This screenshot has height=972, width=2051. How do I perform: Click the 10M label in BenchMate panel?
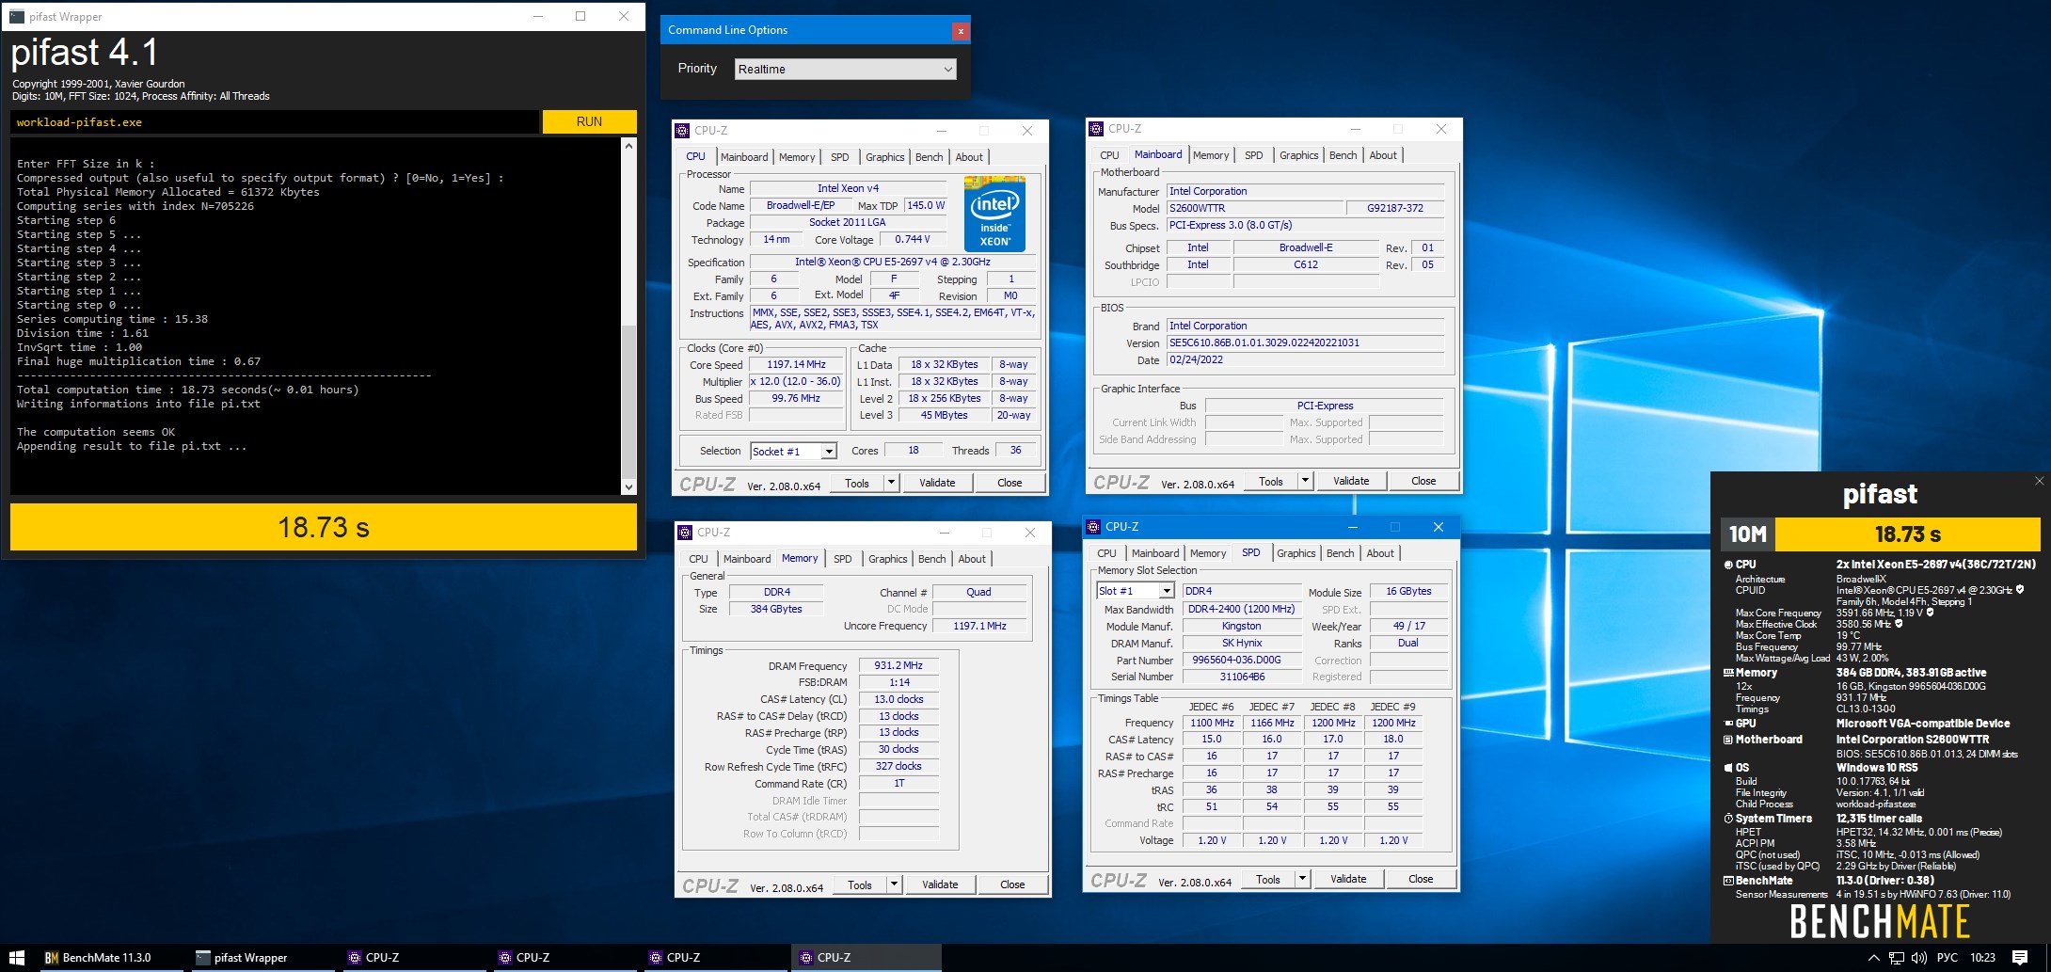tap(1747, 534)
